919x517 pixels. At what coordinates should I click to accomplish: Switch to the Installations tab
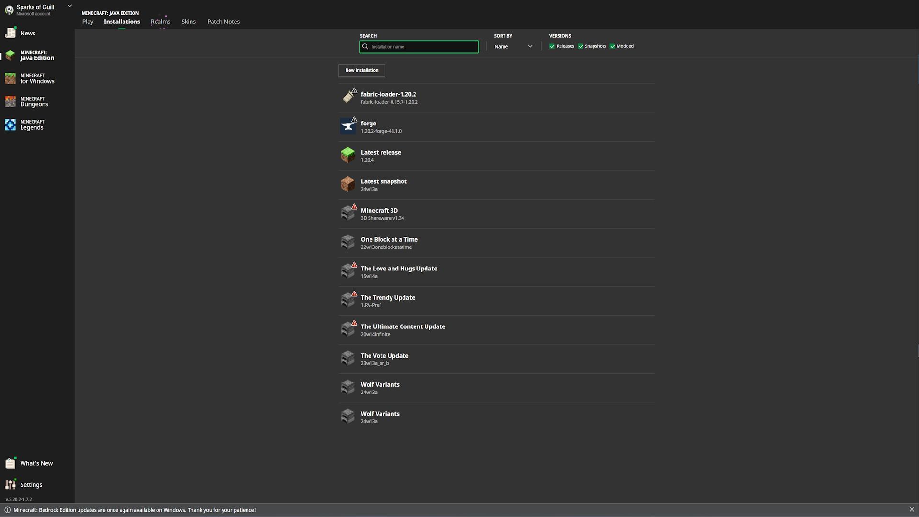(x=122, y=22)
